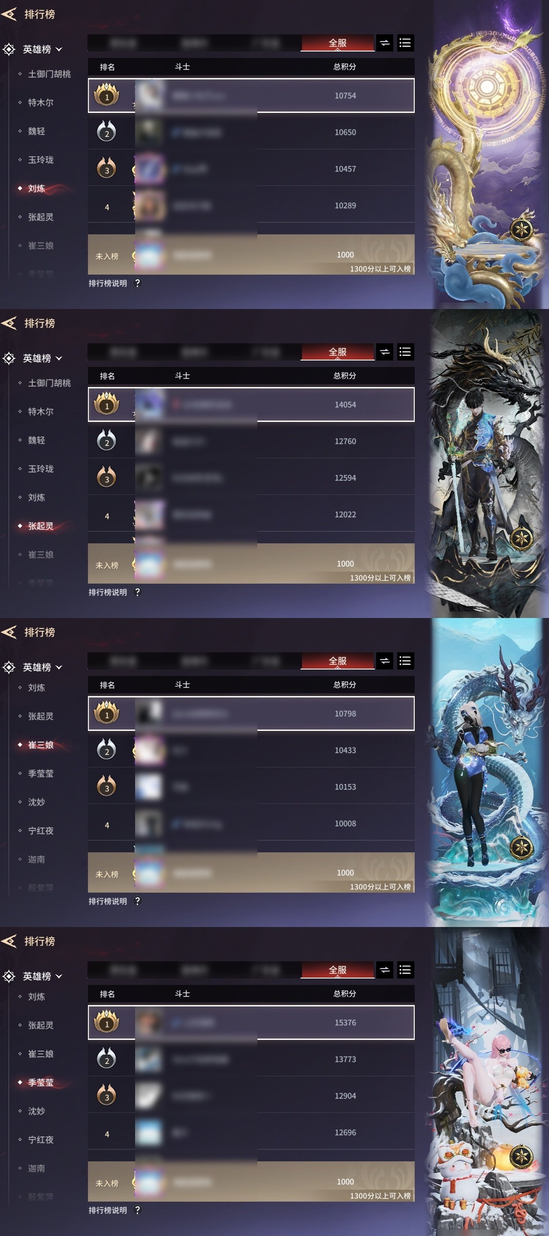
Task: Toggle the swap arrows button above the 14054 ranking
Action: coord(385,352)
